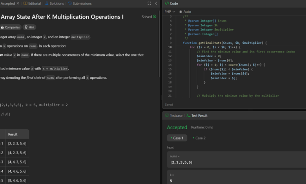The width and height of the screenshot is (306, 184).
Task: Click the table cell [4, 4, 3, 5, 6]
Action: [17, 162]
